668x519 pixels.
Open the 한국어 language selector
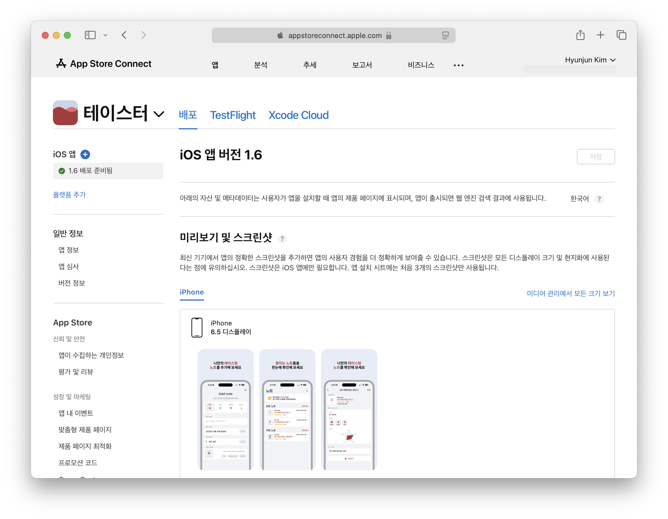click(579, 199)
